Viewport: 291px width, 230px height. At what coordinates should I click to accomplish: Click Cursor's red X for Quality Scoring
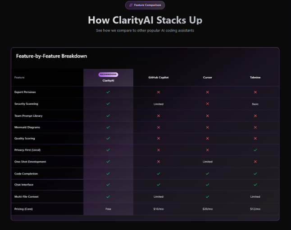(x=207, y=138)
